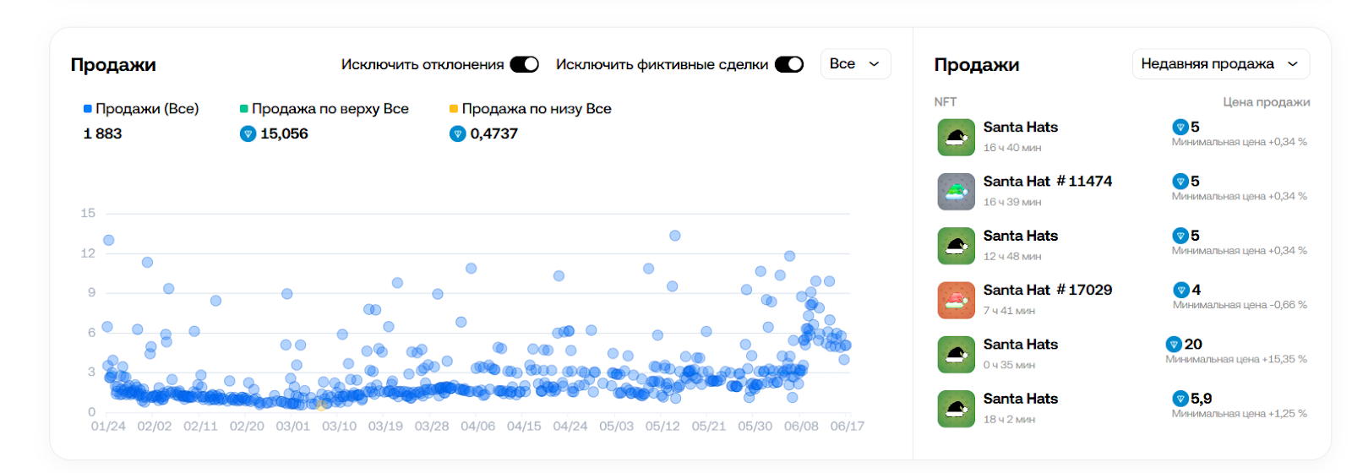Image resolution: width=1352 pixels, height=473 pixels.
Task: Click the "Цена продажи" column header
Action: click(1267, 102)
